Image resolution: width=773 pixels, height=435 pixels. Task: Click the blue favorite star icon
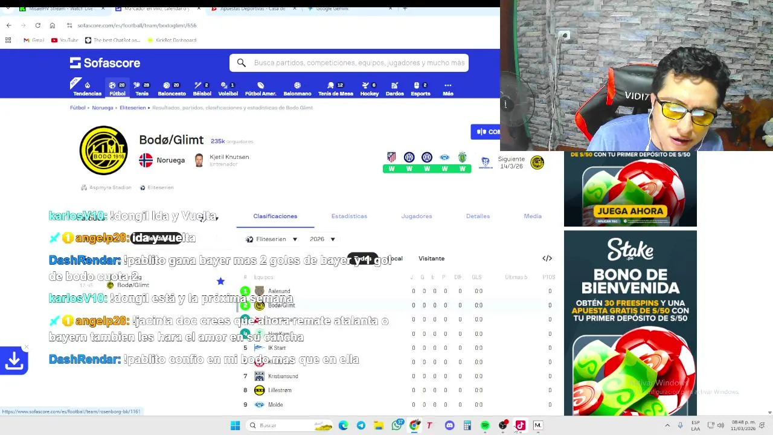pos(220,281)
